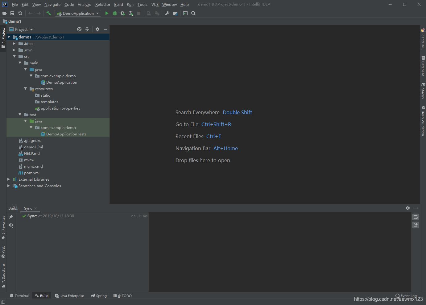Toggle soft-wrap in Build output
Viewport: 426px width, 305px height.
pyautogui.click(x=416, y=217)
